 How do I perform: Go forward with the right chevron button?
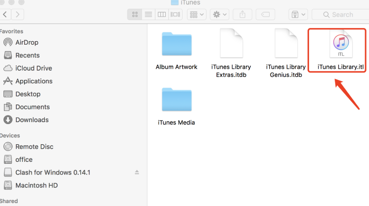pyautogui.click(x=17, y=15)
